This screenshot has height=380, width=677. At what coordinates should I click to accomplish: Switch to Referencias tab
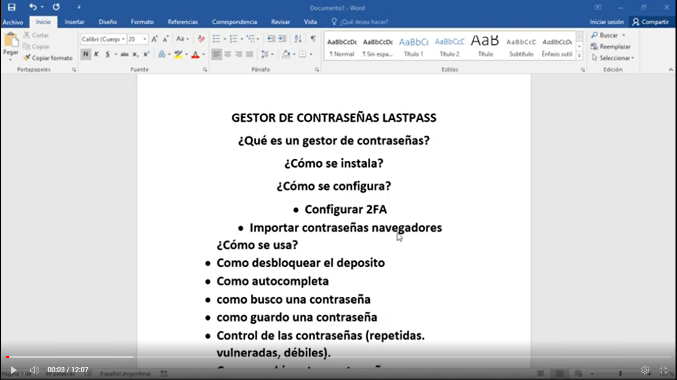pyautogui.click(x=183, y=22)
